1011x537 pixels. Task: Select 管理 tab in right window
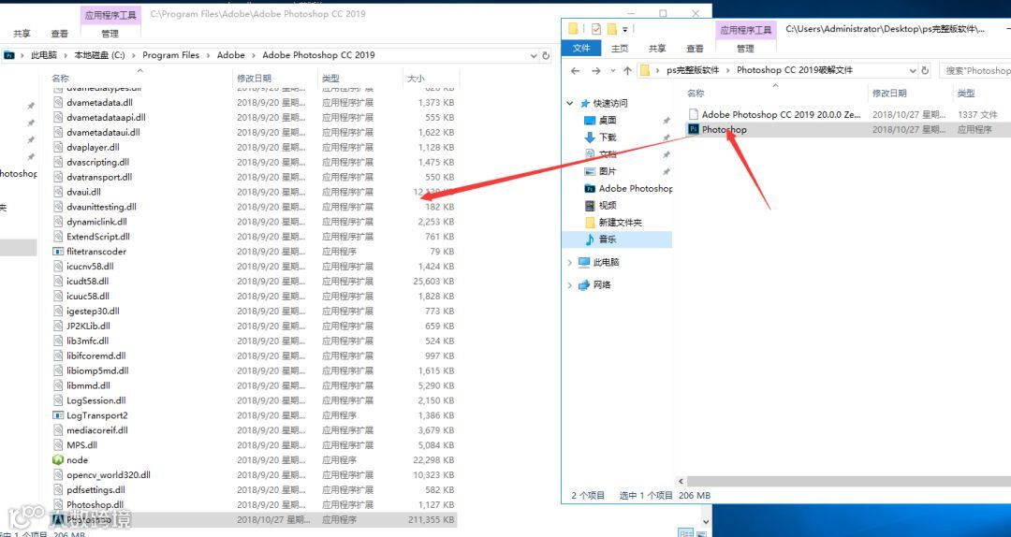coord(745,49)
